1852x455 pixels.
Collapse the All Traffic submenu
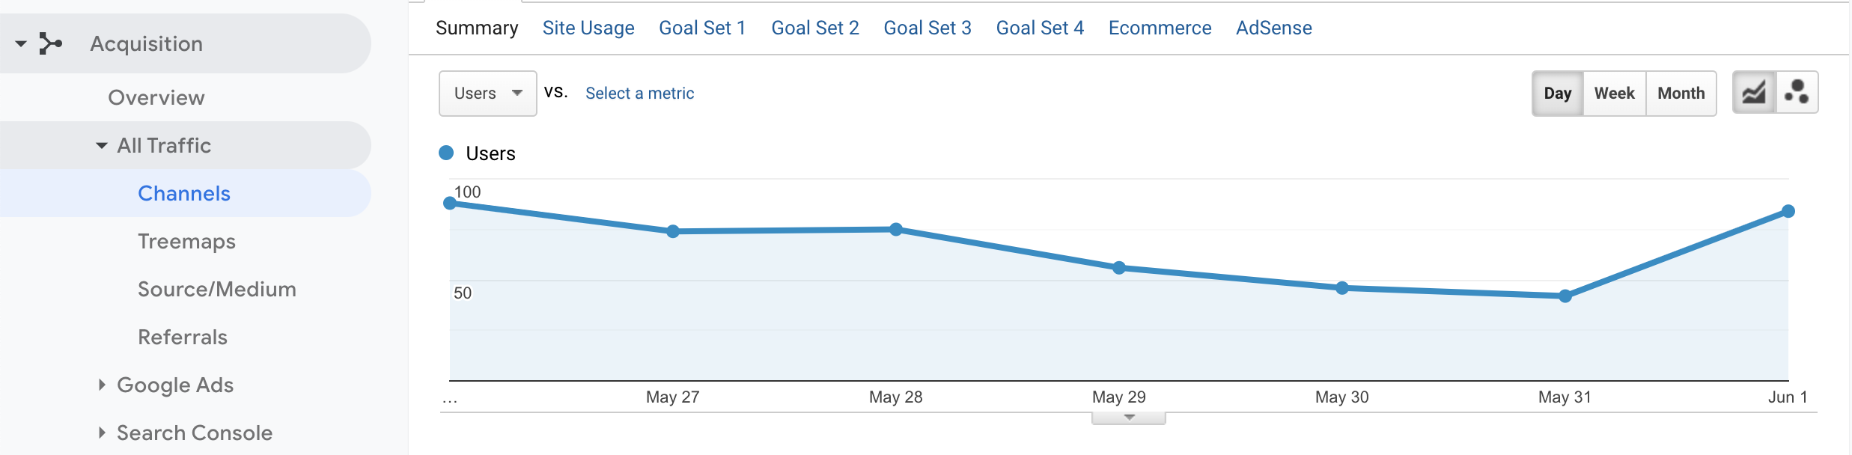102,145
